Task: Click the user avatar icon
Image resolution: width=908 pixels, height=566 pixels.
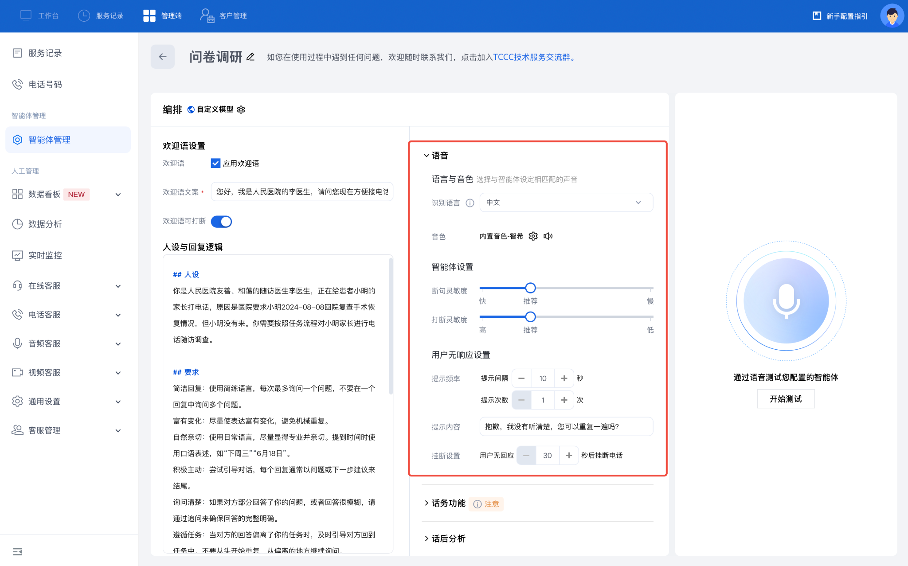Action: pos(892,16)
